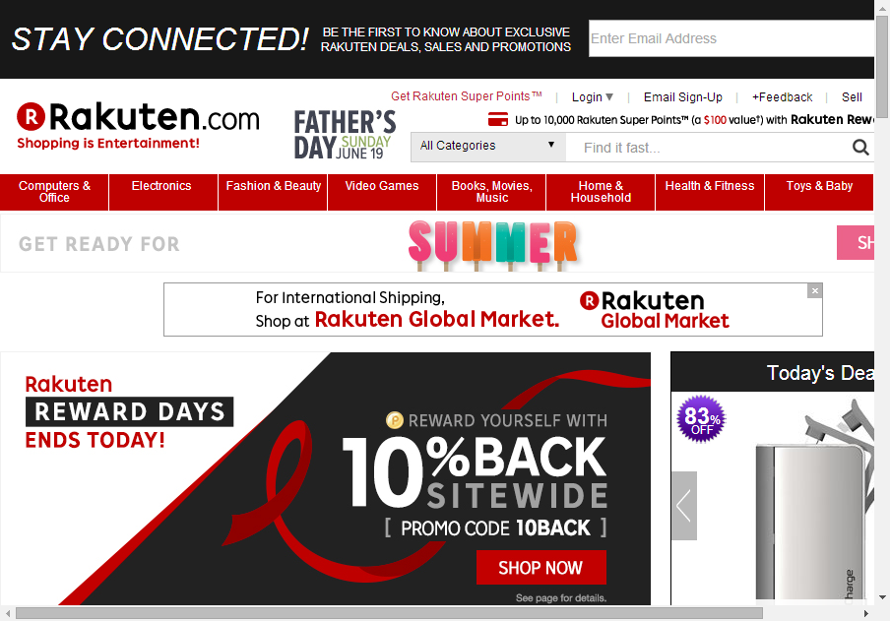Open the Father's Day promotion graphic
Screen dimensions: 890x621
(x=346, y=135)
